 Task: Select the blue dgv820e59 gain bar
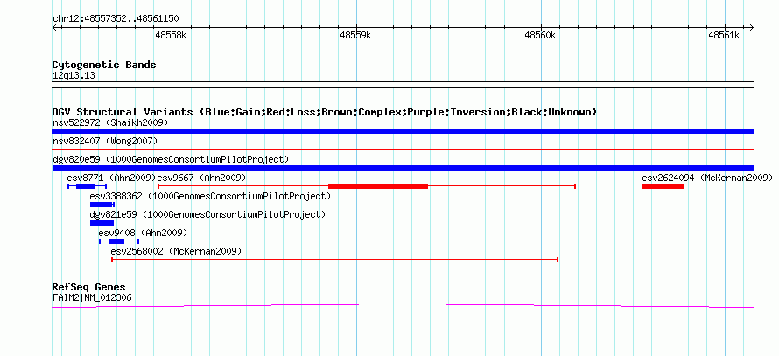pyautogui.click(x=403, y=168)
